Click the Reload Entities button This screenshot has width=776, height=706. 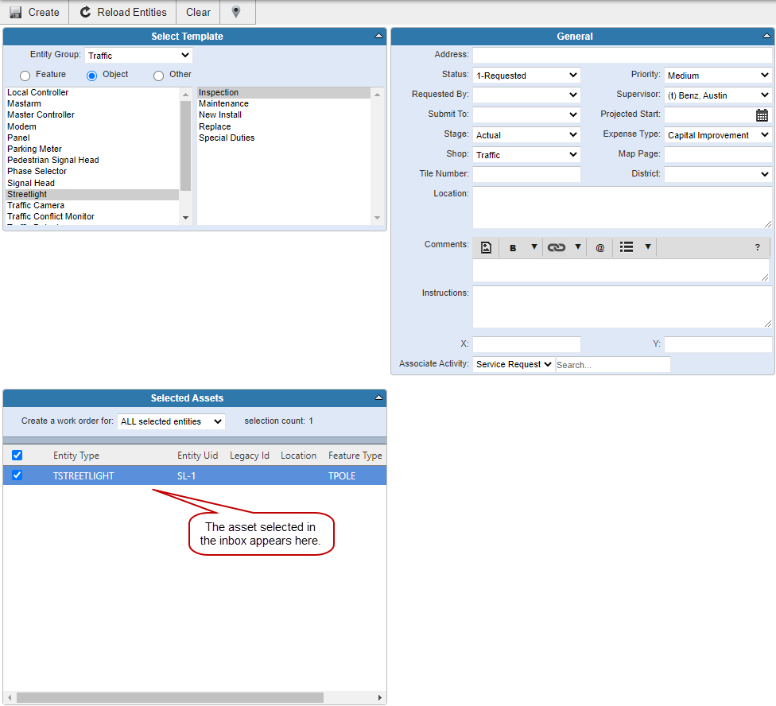(x=122, y=12)
